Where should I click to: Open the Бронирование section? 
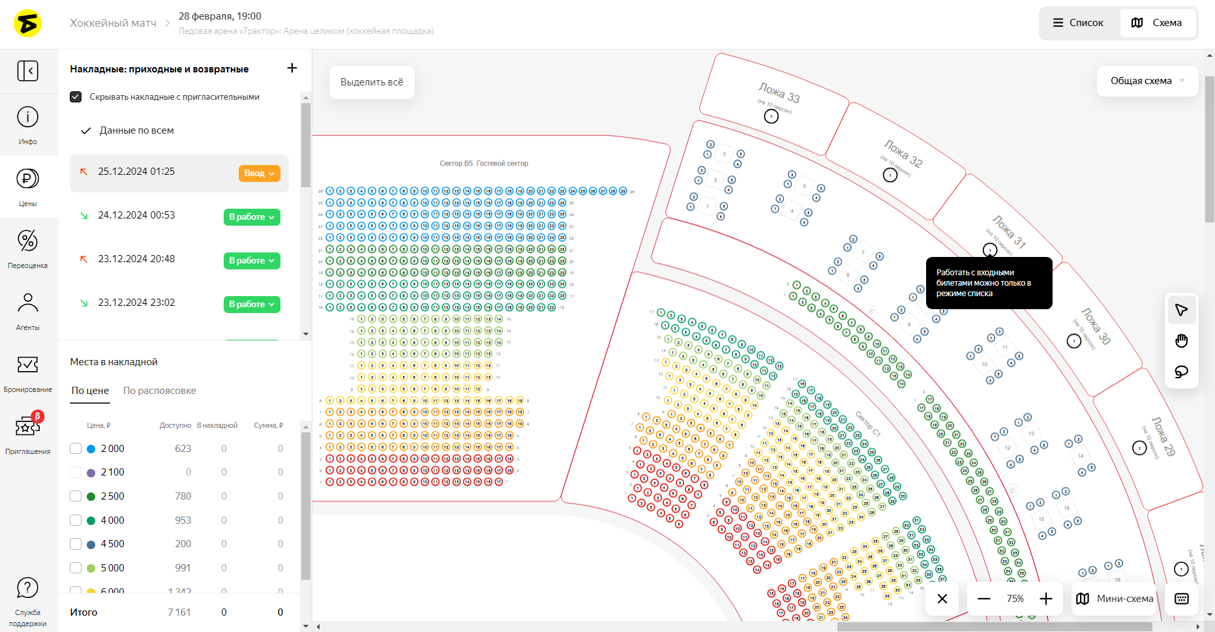(x=27, y=372)
